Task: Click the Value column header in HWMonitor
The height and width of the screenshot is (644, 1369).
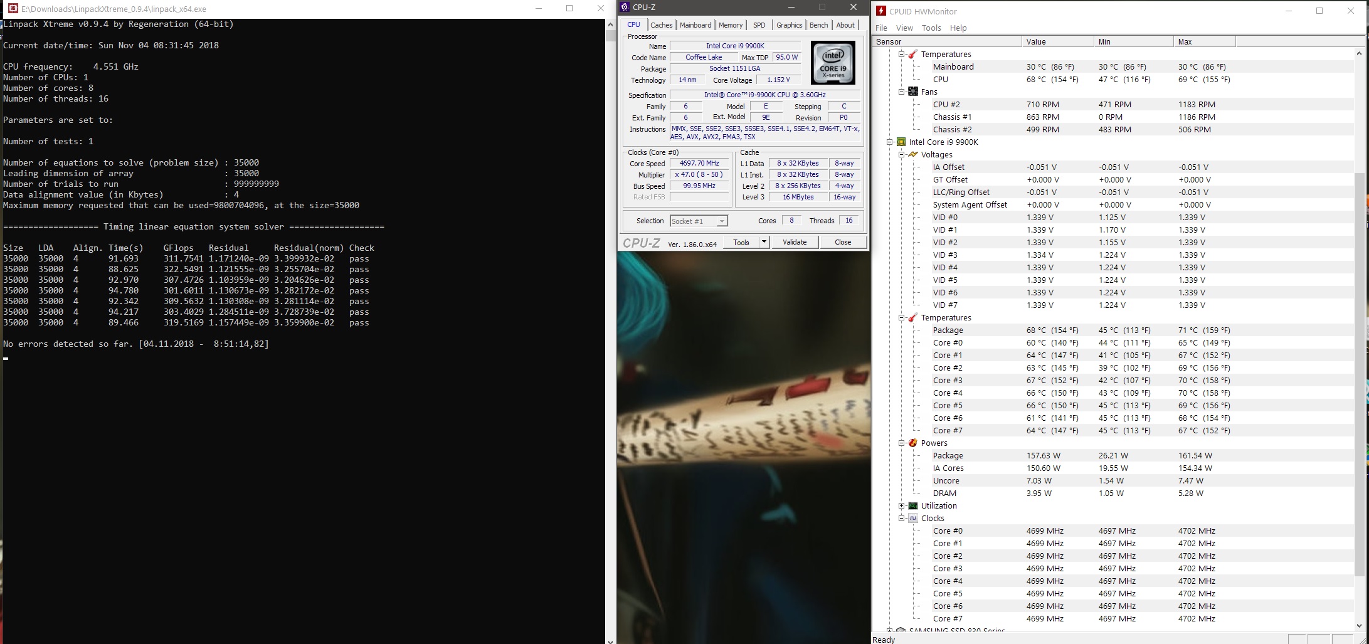Action: coord(1057,42)
